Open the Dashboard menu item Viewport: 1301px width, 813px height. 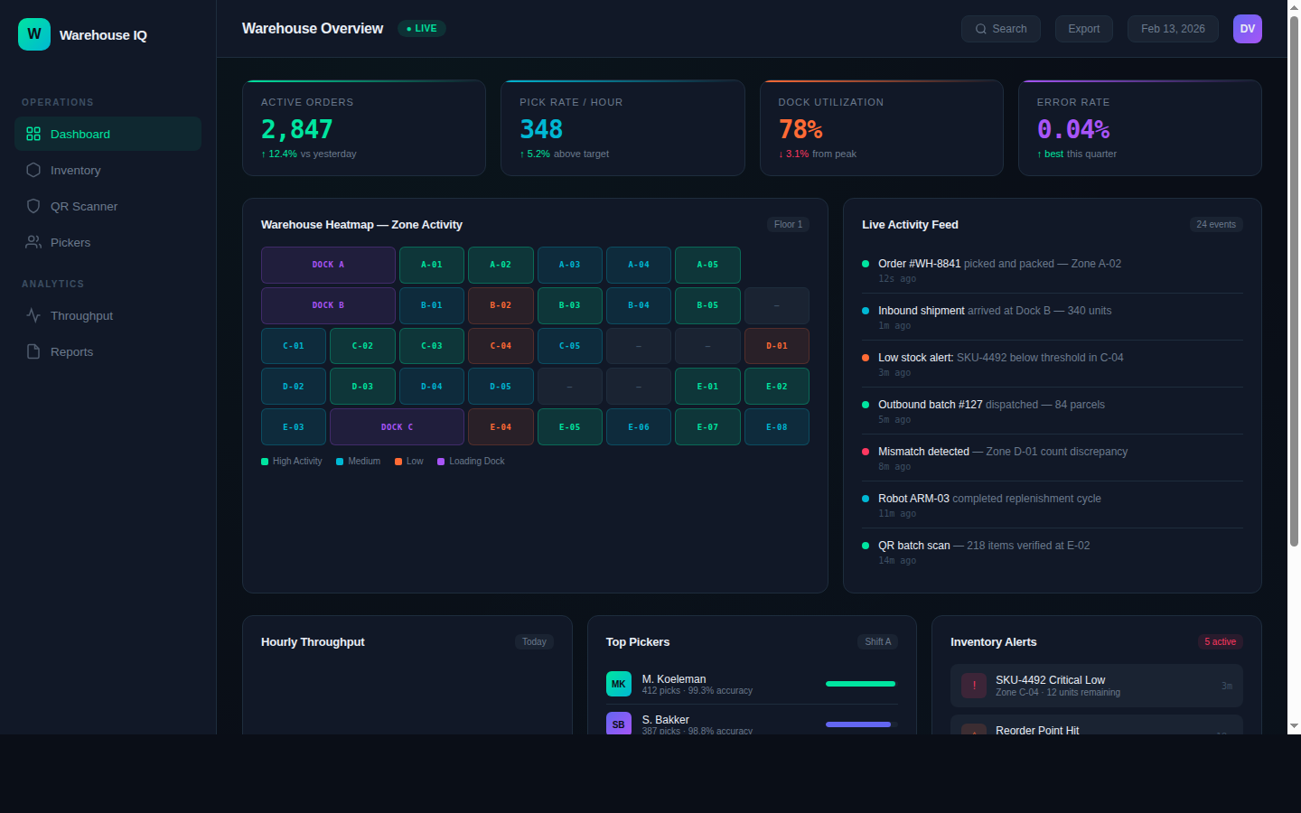(108, 134)
